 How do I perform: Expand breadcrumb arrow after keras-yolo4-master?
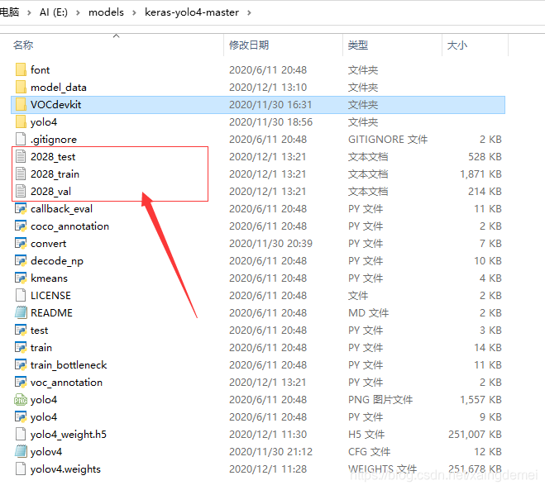[x=249, y=12]
